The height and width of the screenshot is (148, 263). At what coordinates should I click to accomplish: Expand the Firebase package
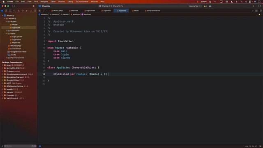tap(2, 71)
